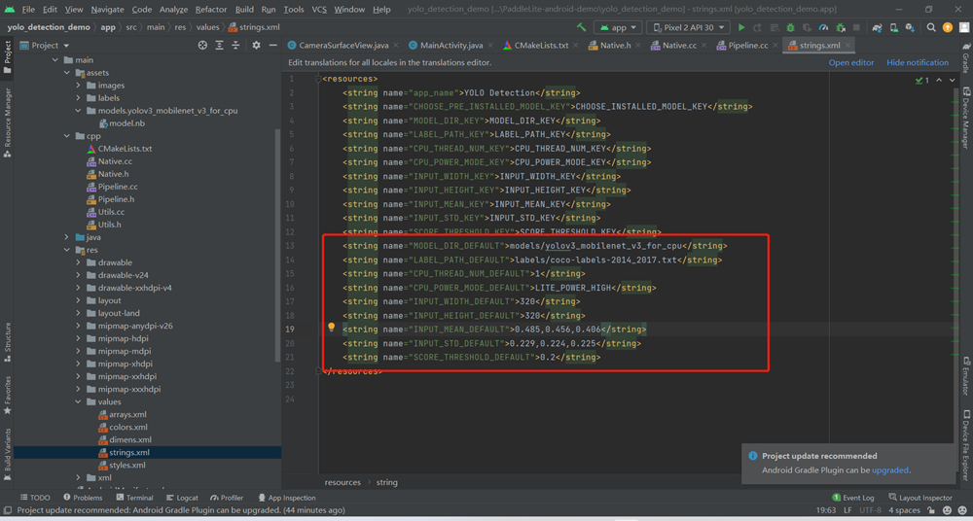Image resolution: width=973 pixels, height=521 pixels.
Task: Switch to CMakeLists.txt editor tab
Action: [x=540, y=46]
